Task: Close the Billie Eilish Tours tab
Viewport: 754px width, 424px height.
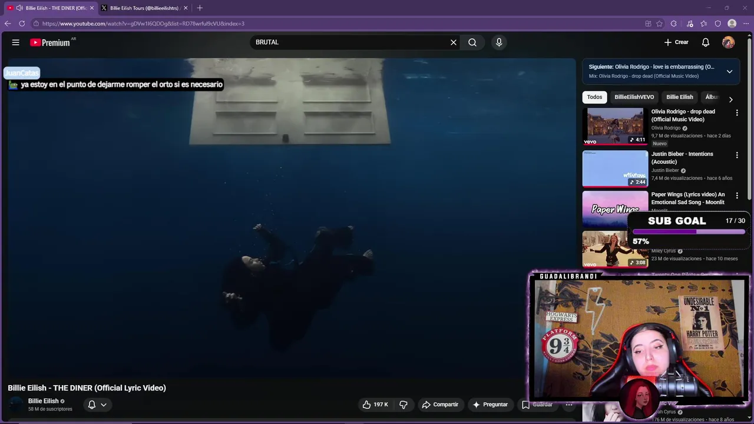Action: tap(186, 8)
